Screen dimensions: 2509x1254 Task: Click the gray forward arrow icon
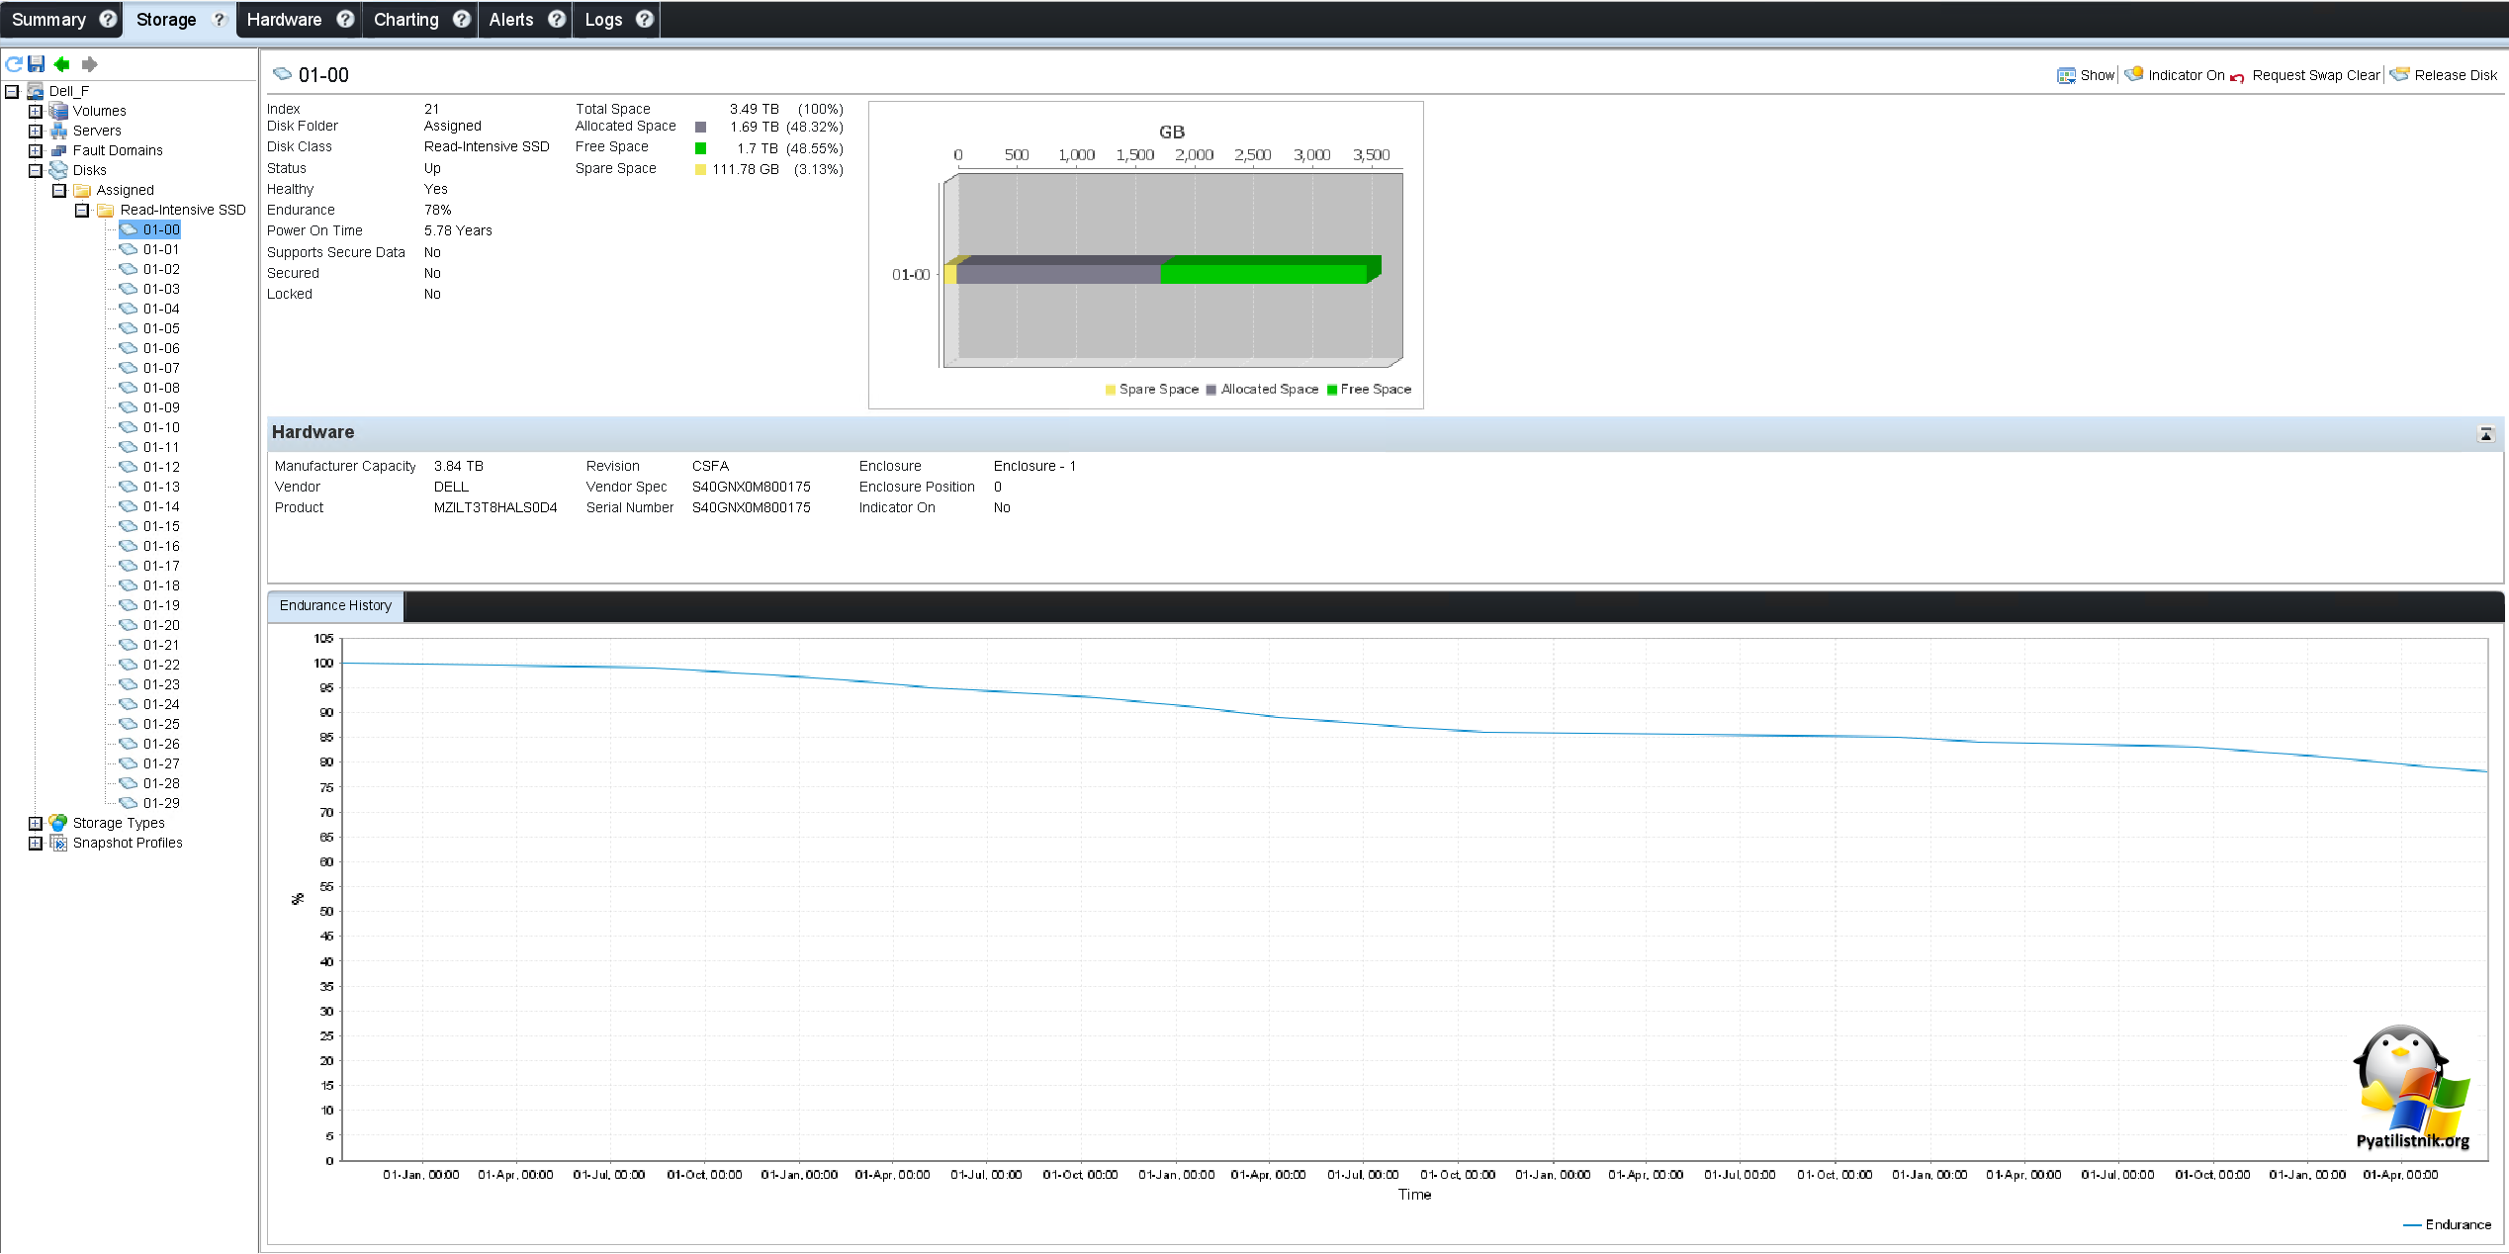coord(89,64)
